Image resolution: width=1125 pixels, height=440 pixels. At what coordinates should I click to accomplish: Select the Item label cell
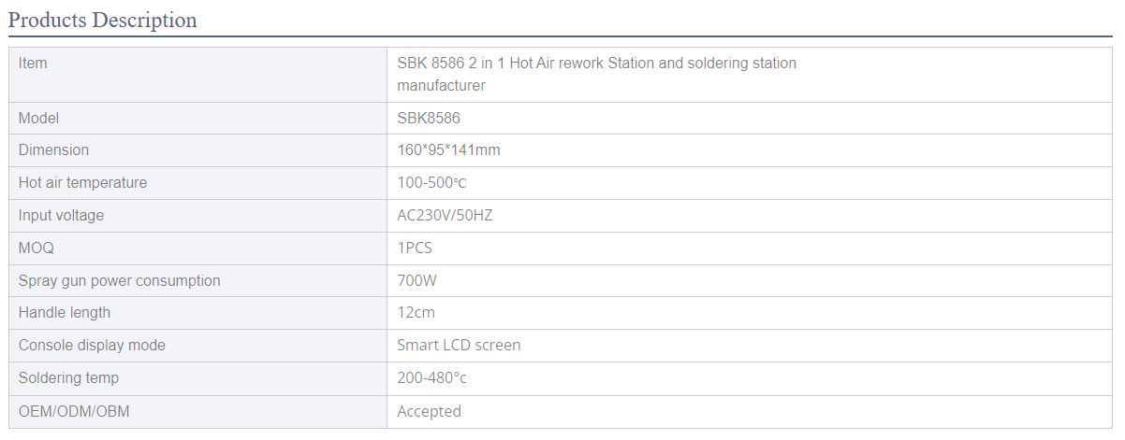pyautogui.click(x=197, y=75)
